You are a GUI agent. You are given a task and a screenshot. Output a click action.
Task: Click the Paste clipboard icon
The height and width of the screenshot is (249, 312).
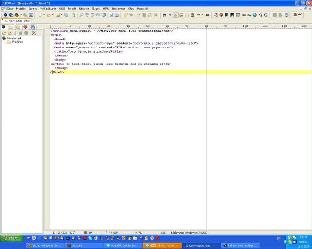click(x=150, y=15)
